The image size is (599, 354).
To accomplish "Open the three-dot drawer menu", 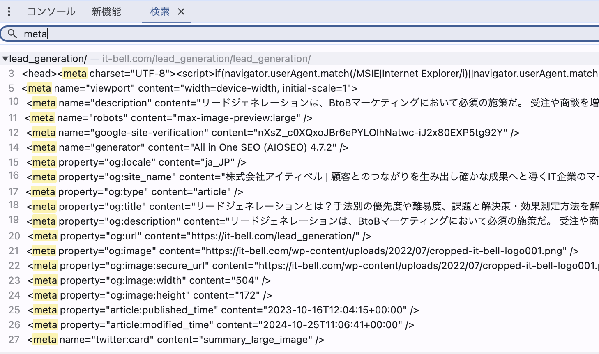I will pos(9,11).
